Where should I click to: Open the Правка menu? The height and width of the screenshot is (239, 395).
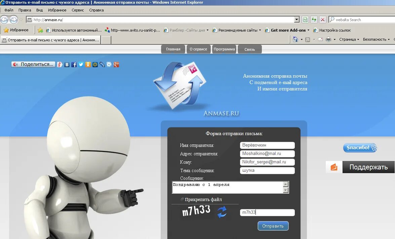(x=25, y=10)
